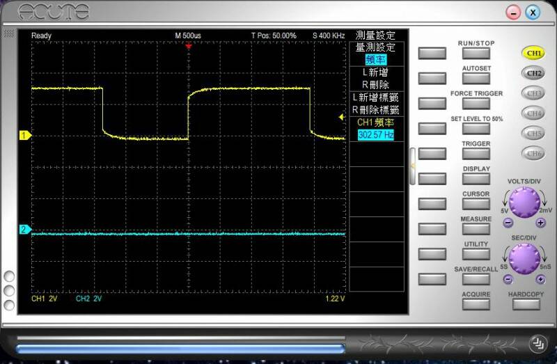Decrease VOLTS/DIV with minus button
Image resolution: width=557 pixels, height=364 pixels.
[508, 223]
